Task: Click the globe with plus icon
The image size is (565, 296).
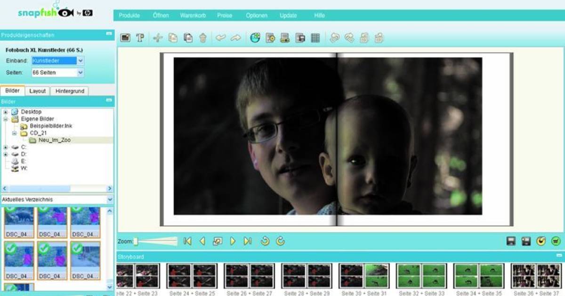Action: tap(255, 38)
